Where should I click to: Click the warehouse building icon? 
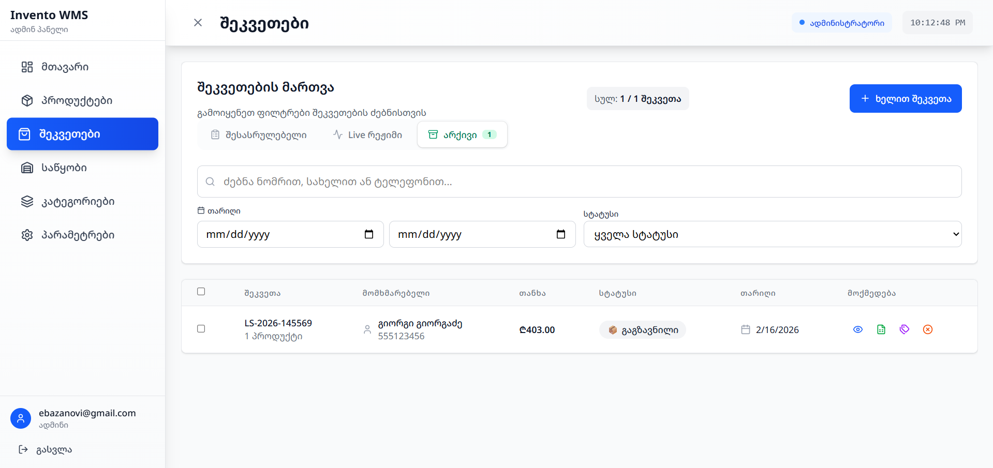[x=27, y=168]
